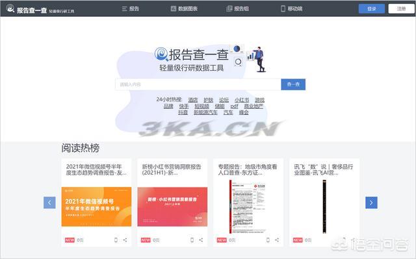Open 专题报告 document page thumbnail
416x259 pixels.
[x=248, y=206]
